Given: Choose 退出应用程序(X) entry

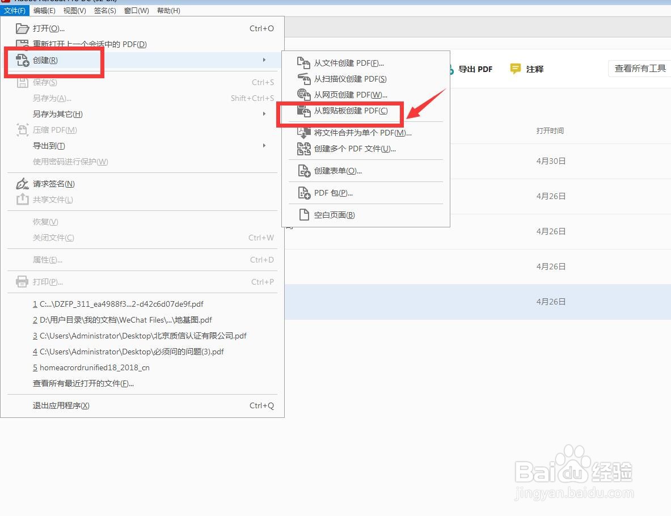Looking at the screenshot, I should 142,405.
